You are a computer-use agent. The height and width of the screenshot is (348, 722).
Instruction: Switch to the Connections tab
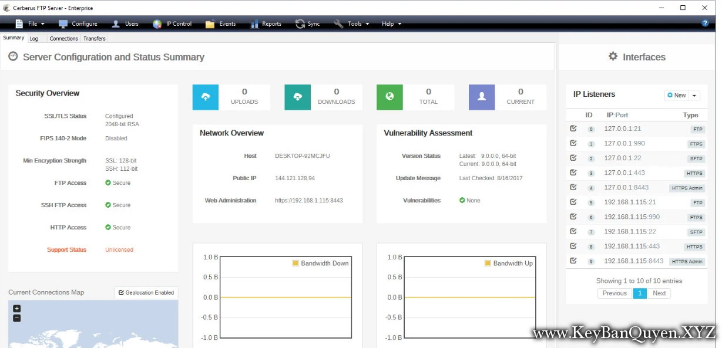coord(63,38)
